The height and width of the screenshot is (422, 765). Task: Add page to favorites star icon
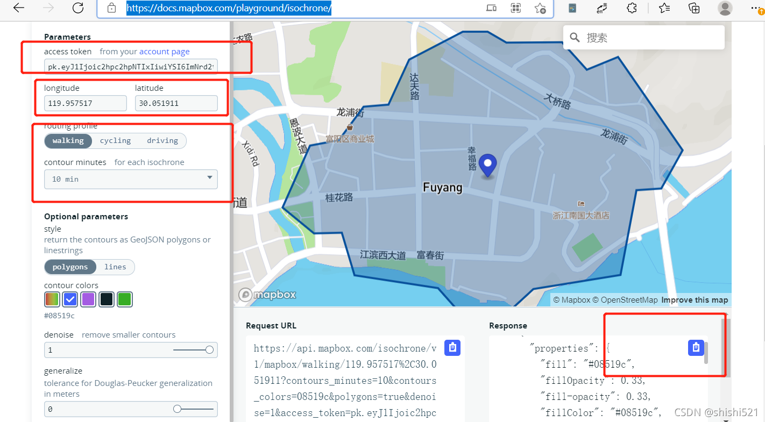pyautogui.click(x=540, y=8)
